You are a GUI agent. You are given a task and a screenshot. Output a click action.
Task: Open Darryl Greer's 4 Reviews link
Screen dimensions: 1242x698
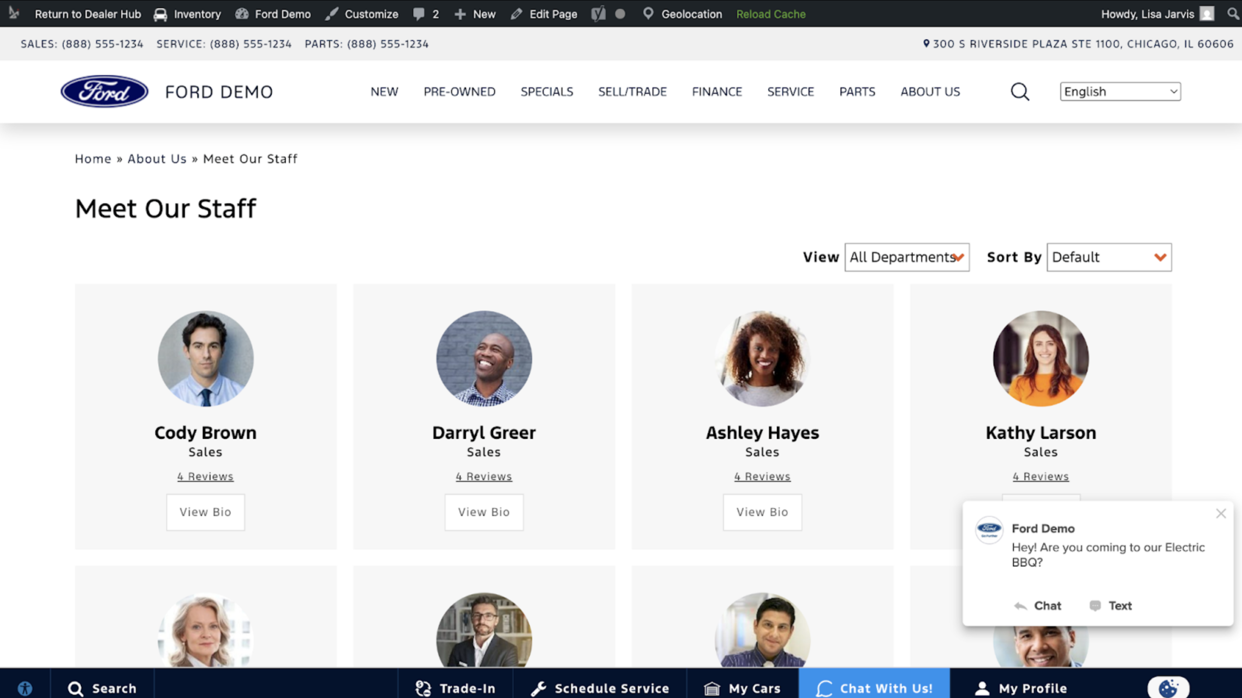[484, 476]
